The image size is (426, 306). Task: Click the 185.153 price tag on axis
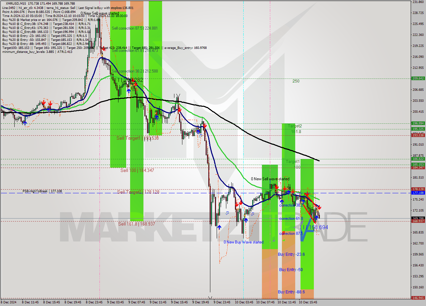click(x=418, y=164)
